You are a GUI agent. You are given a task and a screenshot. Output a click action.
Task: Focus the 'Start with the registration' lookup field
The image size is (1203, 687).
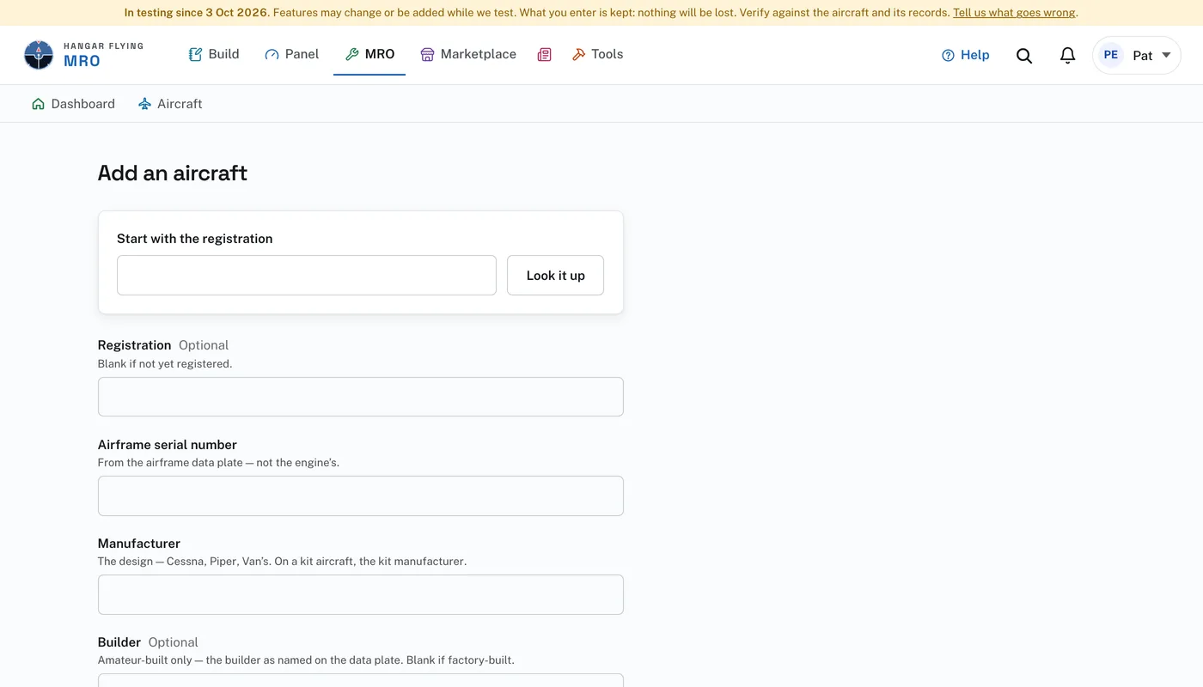click(x=307, y=276)
